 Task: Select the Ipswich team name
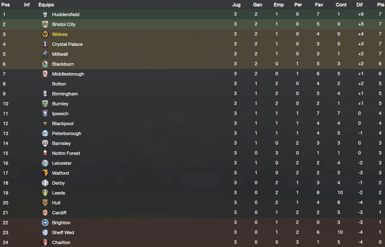pos(60,114)
